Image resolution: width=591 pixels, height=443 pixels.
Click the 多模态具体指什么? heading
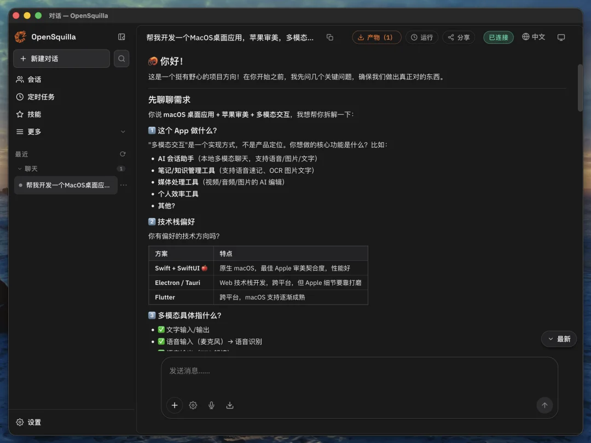(185, 316)
